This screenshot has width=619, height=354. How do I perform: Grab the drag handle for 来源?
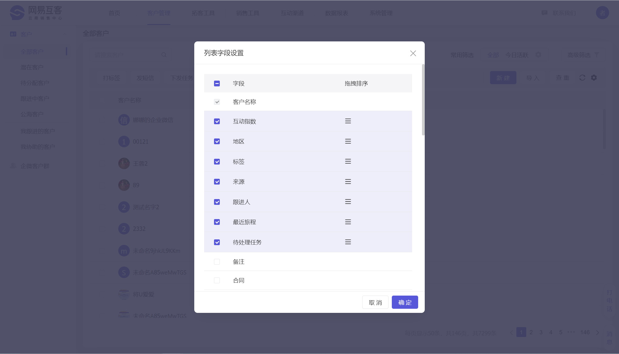tap(348, 182)
